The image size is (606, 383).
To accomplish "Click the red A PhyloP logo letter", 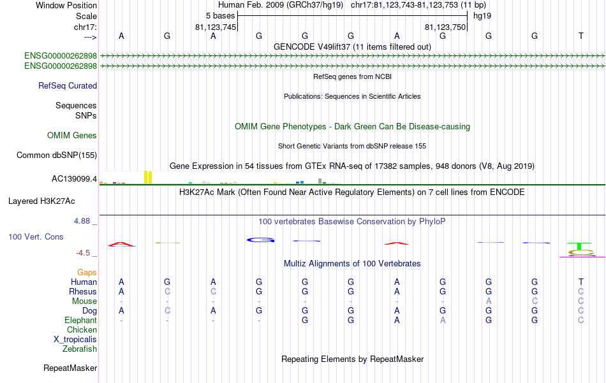I will pyautogui.click(x=121, y=244).
